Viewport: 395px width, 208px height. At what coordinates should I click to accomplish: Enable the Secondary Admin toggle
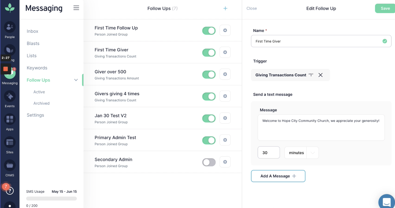coord(209,162)
